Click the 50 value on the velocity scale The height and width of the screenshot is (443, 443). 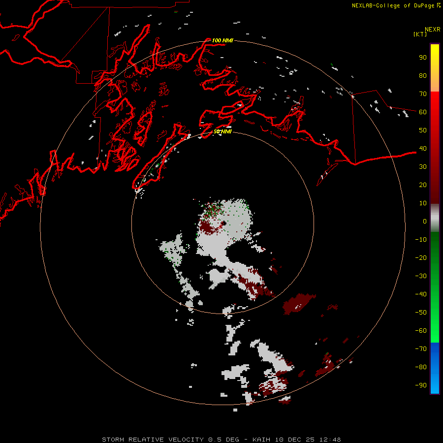423,130
